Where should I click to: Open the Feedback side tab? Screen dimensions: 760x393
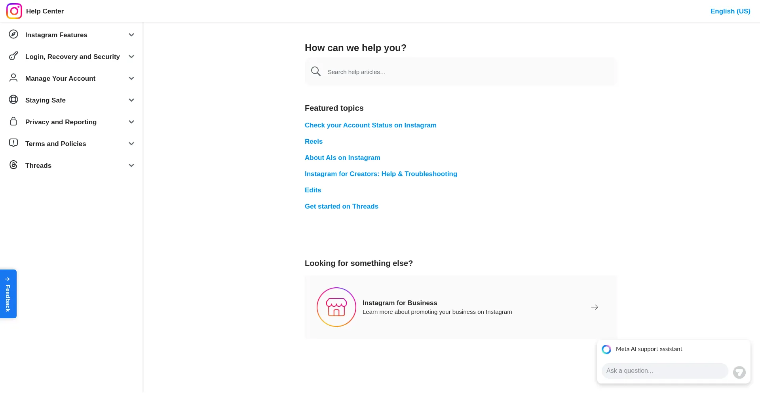(8, 294)
